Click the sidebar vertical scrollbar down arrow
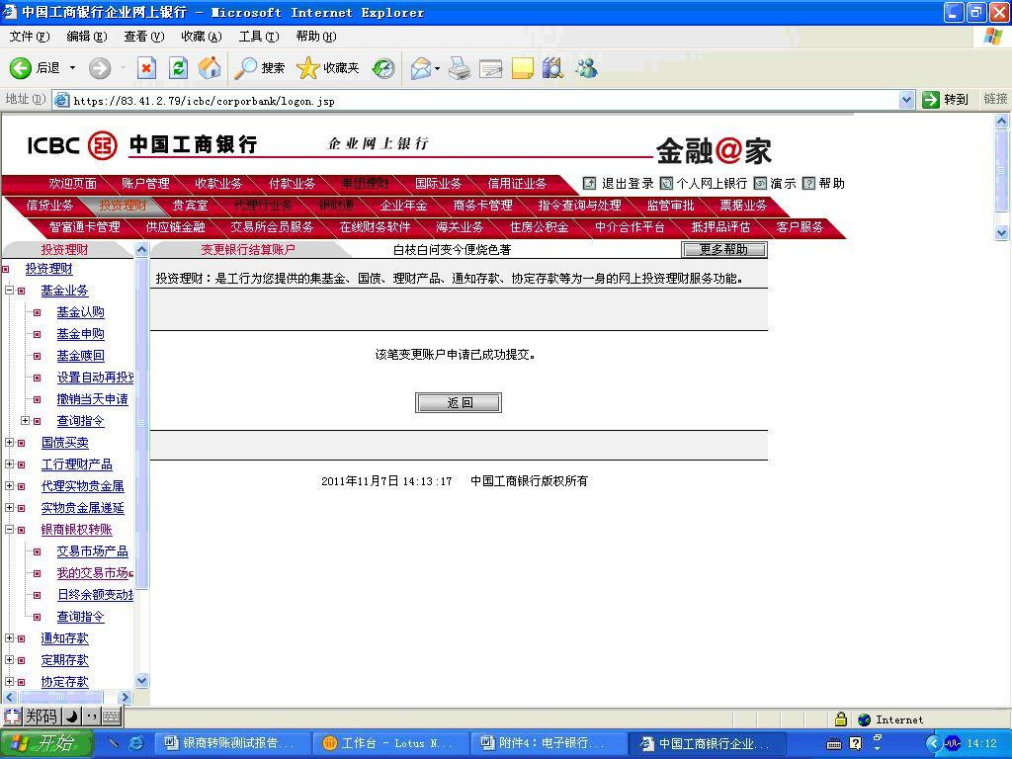1012x759 pixels. click(142, 680)
